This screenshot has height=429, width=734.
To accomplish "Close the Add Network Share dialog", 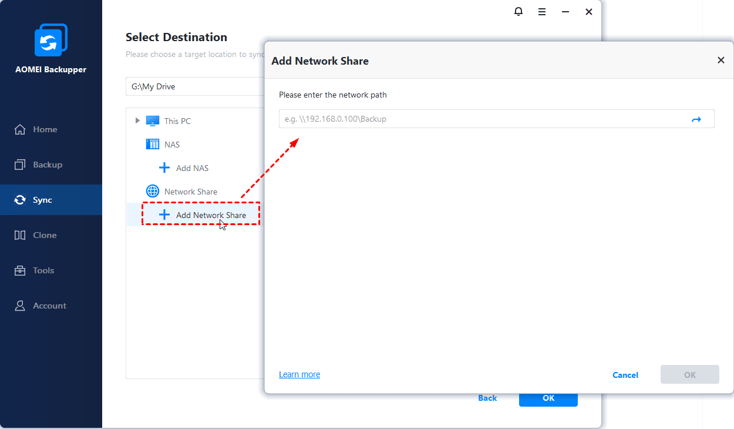I will coord(721,60).
